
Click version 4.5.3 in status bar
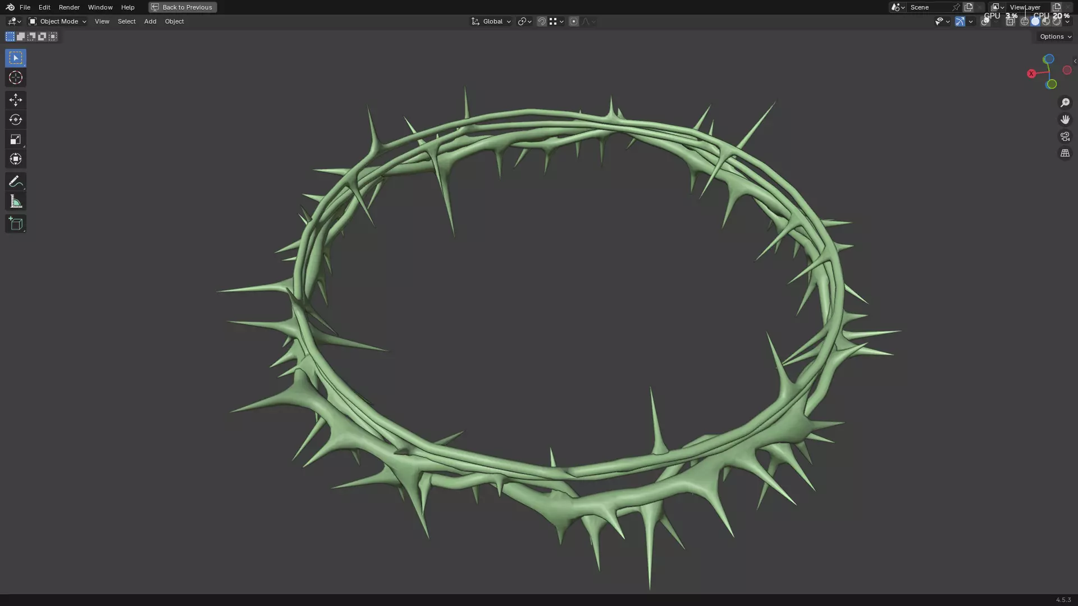(x=1063, y=600)
